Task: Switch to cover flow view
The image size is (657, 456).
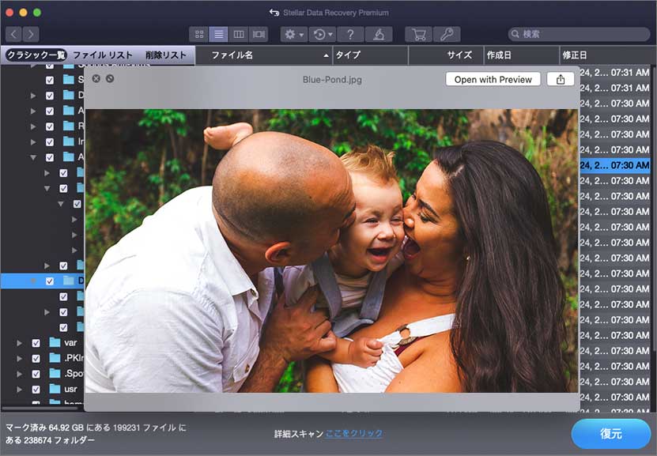Action: pos(259,35)
